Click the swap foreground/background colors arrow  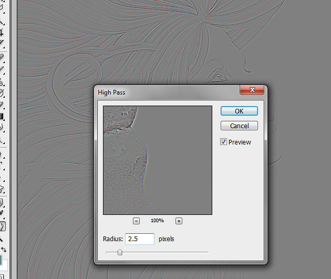click(4, 250)
